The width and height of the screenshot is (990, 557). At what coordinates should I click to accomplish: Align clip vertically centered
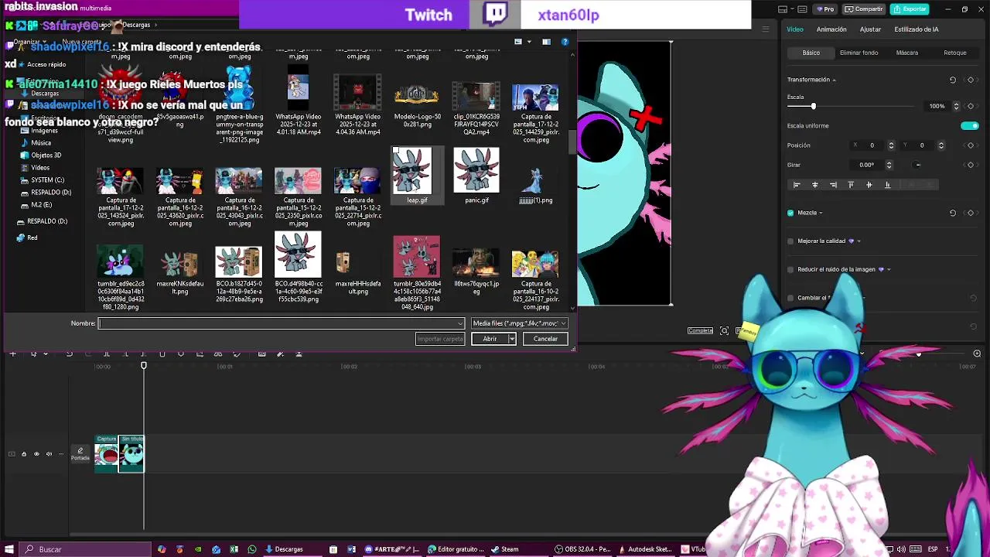(869, 185)
